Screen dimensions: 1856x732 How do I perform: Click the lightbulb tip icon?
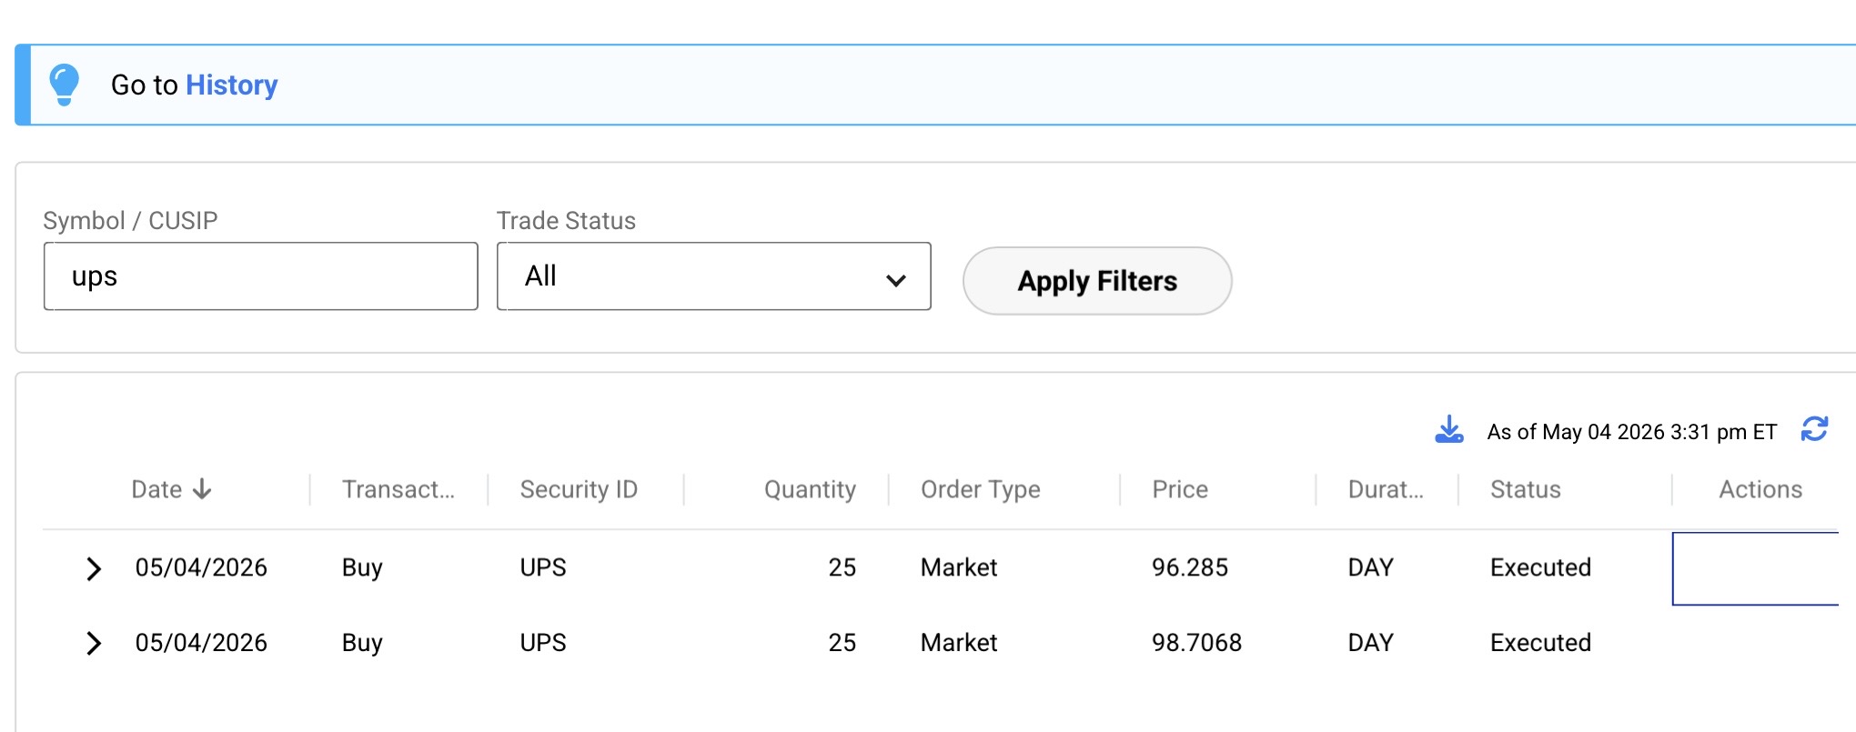tap(64, 85)
